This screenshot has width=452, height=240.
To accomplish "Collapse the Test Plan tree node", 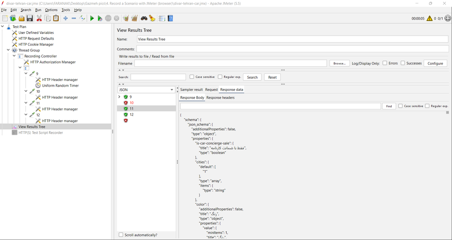I will pos(2,27).
